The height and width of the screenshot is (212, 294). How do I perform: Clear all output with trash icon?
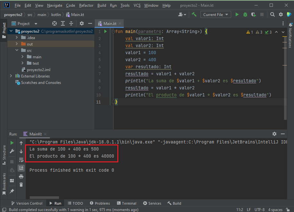click(21, 185)
